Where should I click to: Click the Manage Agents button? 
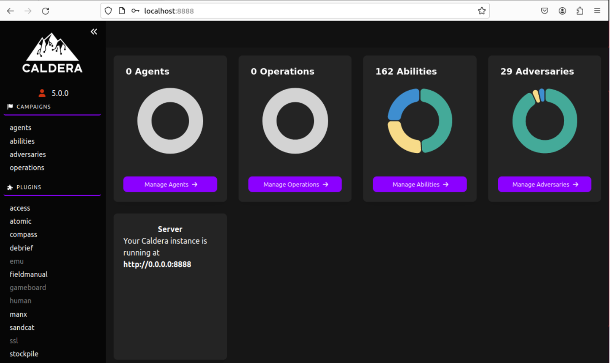point(170,184)
